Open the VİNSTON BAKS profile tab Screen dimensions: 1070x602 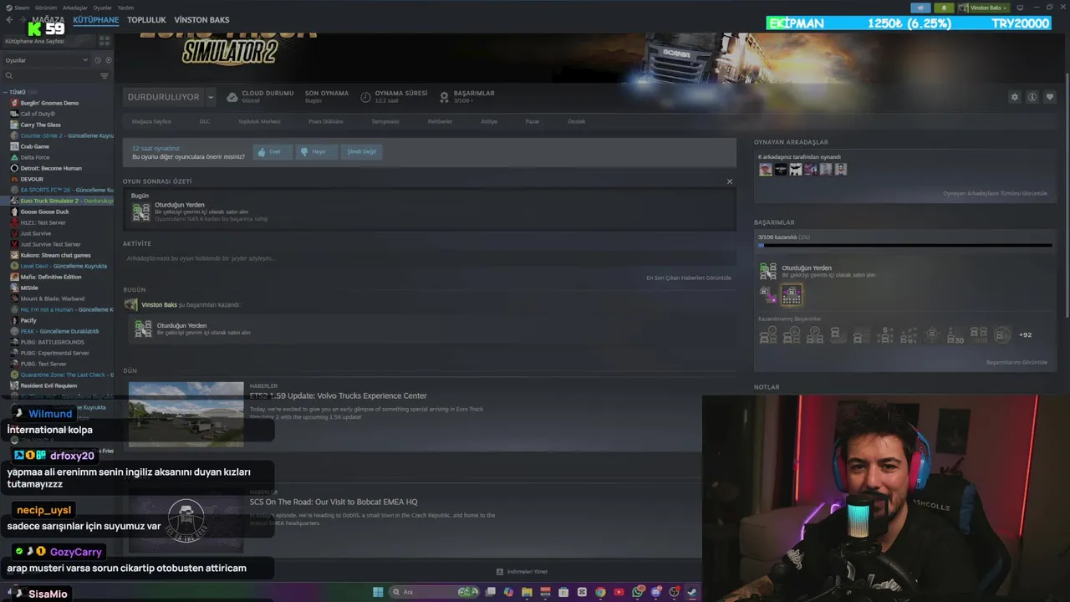[201, 19]
